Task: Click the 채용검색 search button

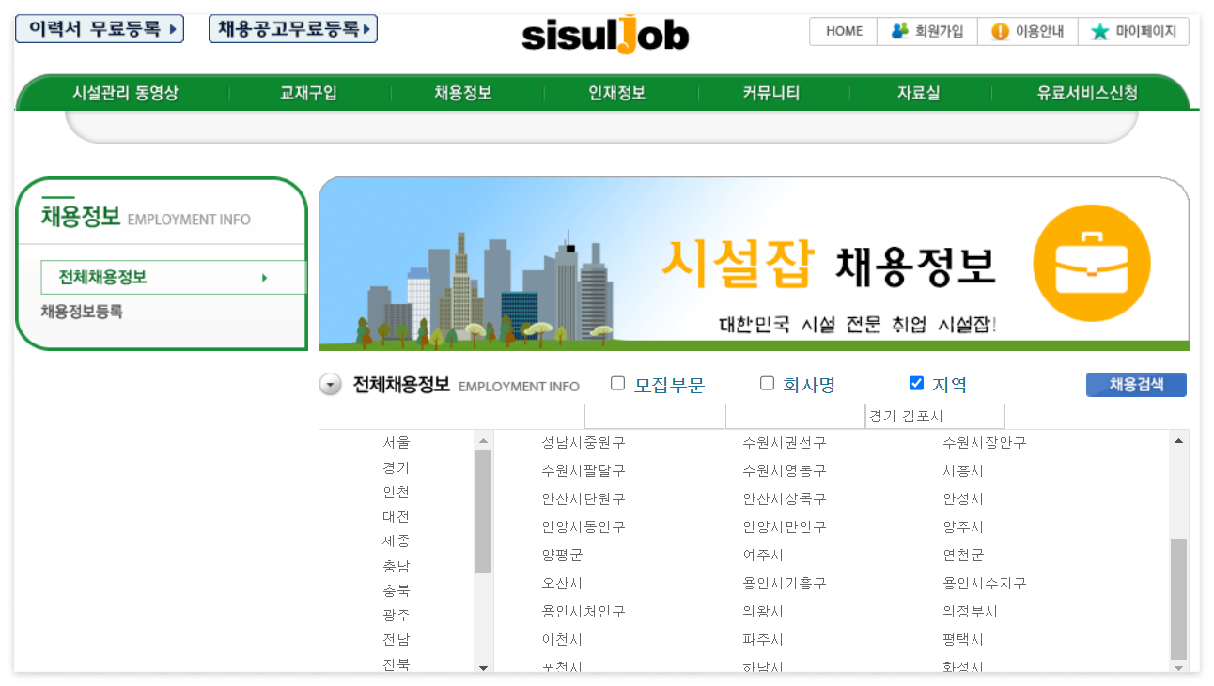Action: pyautogui.click(x=1136, y=385)
